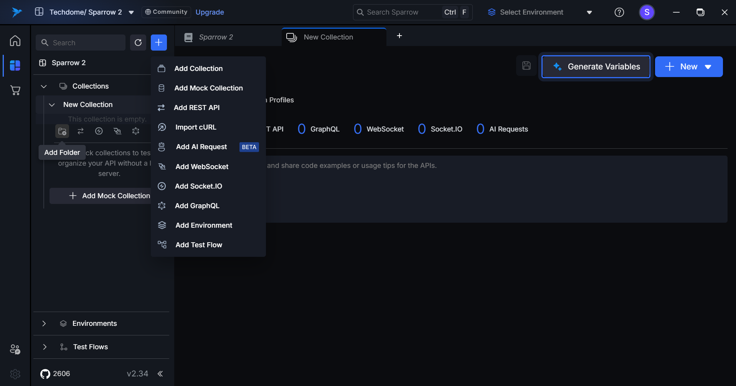Screen dimensions: 736x386
Task: Choose Add Test Flow from menu
Action: pyautogui.click(x=198, y=245)
